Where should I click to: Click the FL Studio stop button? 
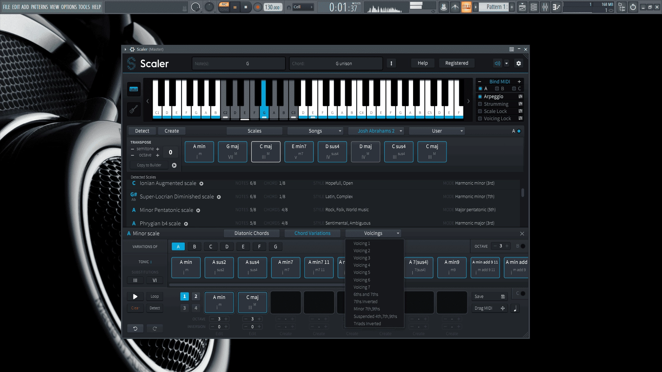pos(246,7)
